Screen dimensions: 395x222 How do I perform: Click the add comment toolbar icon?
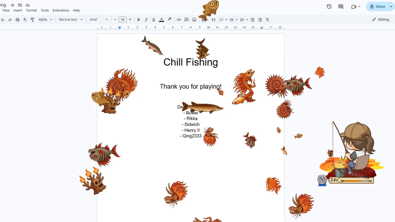pos(186,19)
